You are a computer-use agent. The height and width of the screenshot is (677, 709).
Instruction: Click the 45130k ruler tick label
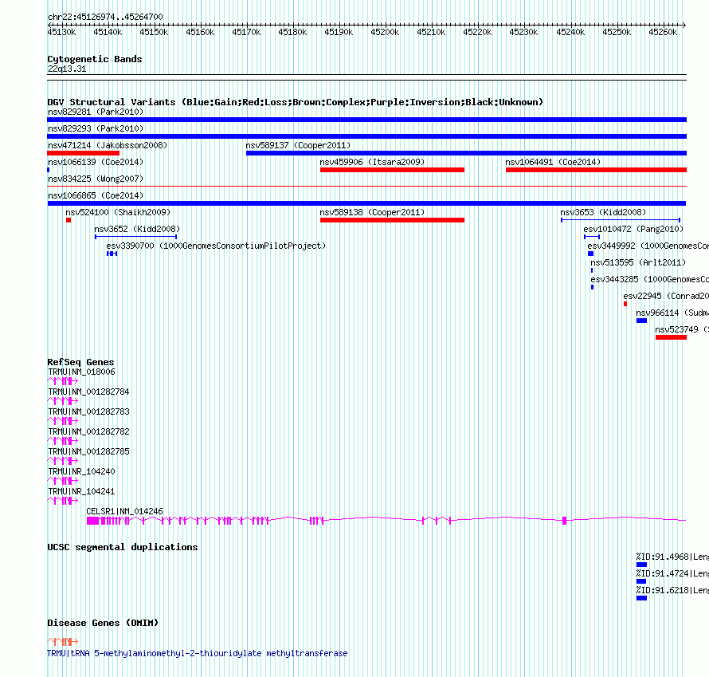pos(61,32)
